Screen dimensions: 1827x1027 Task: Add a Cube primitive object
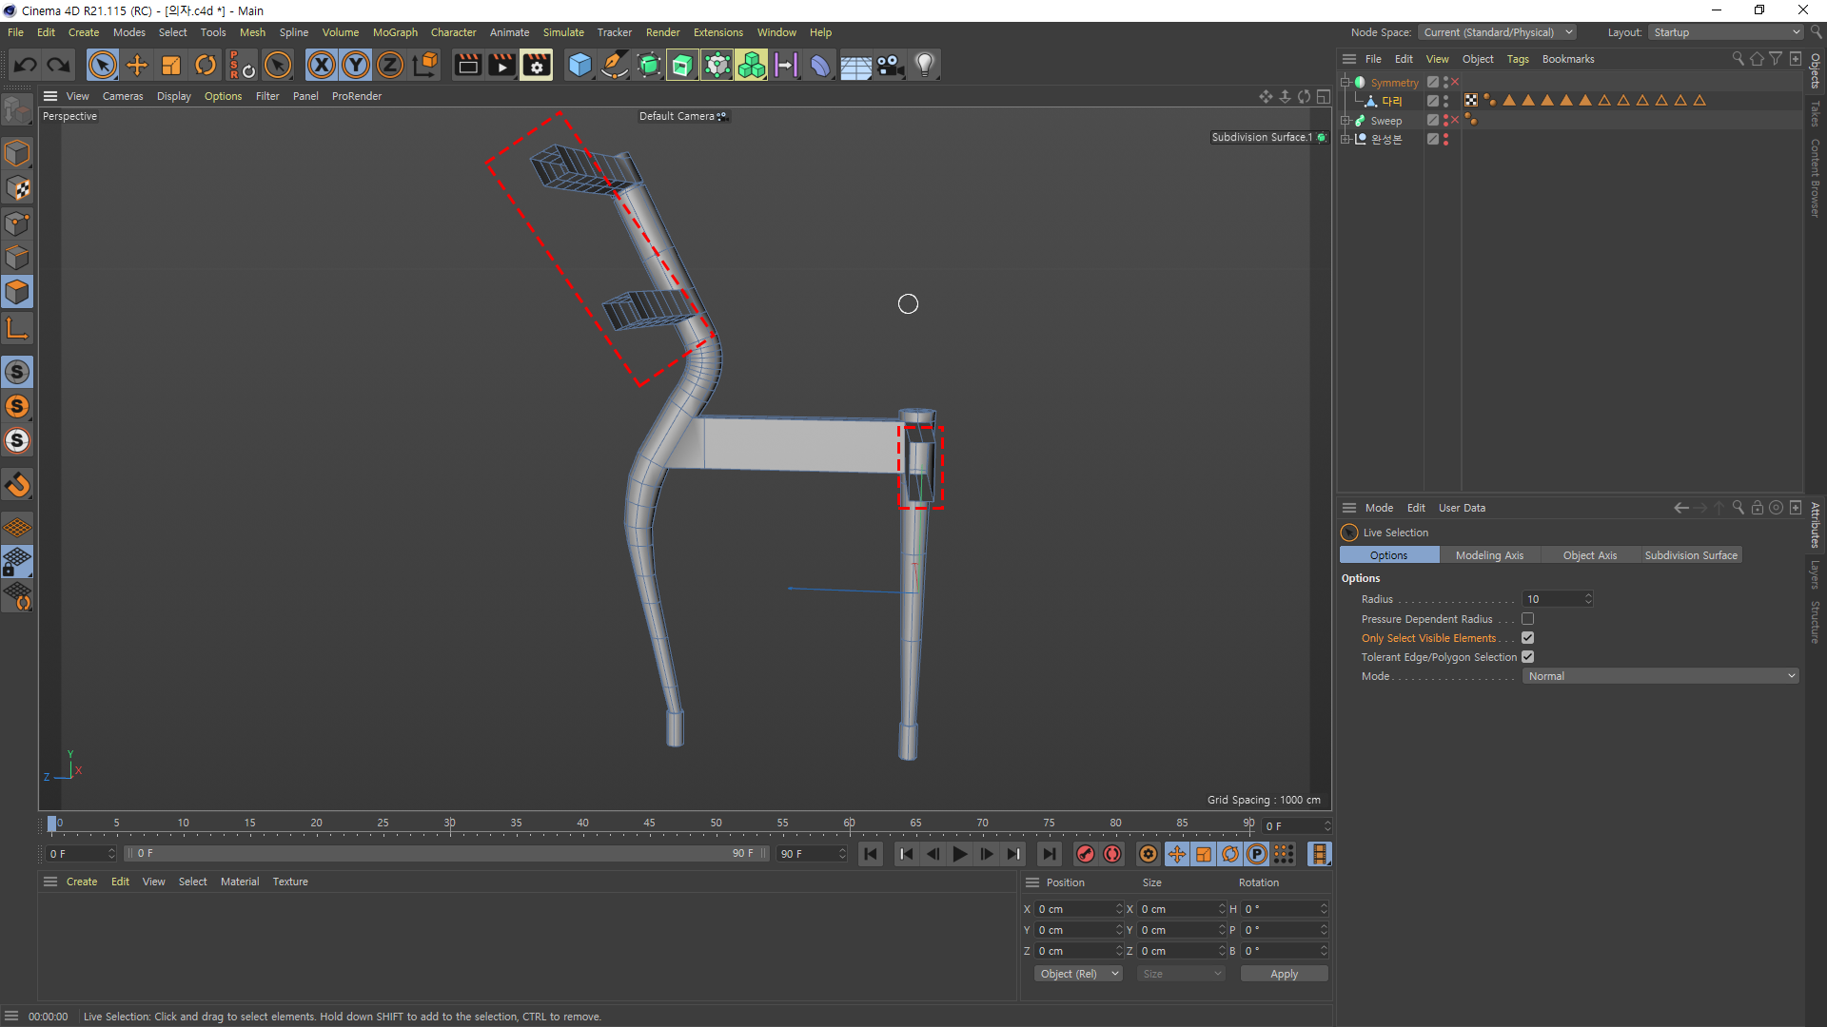click(580, 65)
